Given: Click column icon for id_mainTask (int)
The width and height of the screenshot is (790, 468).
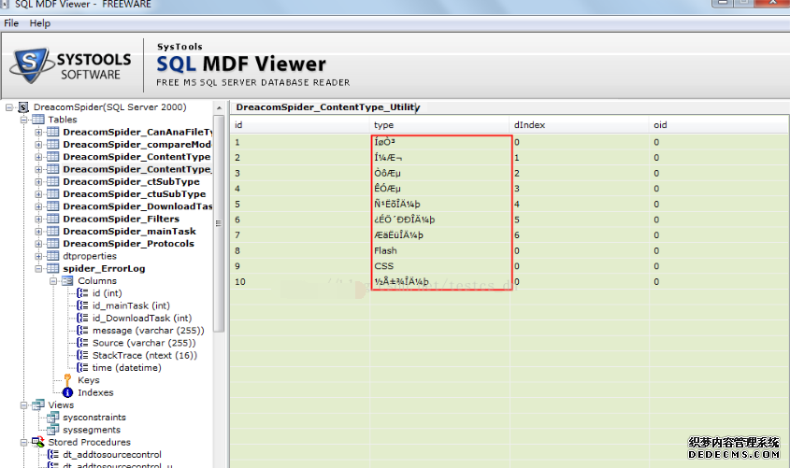Looking at the screenshot, I should [82, 305].
